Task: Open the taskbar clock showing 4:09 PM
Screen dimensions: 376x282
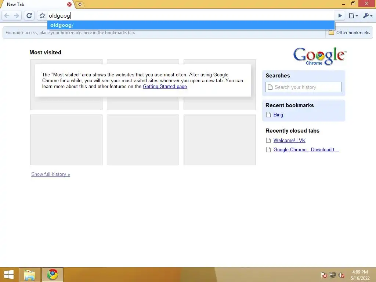Action: (x=360, y=275)
